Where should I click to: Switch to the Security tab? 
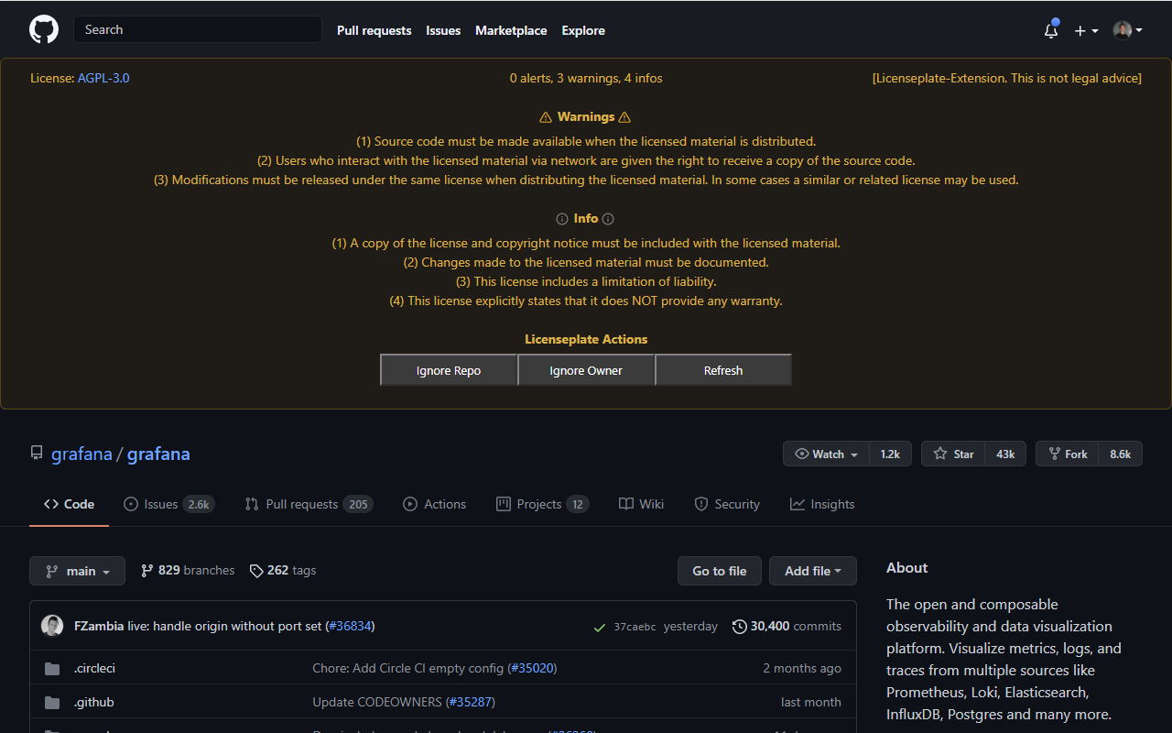[x=727, y=504]
